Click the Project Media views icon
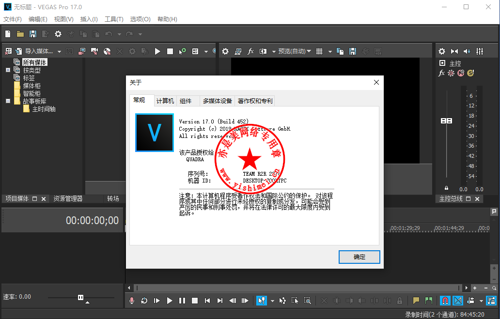 [195, 51]
